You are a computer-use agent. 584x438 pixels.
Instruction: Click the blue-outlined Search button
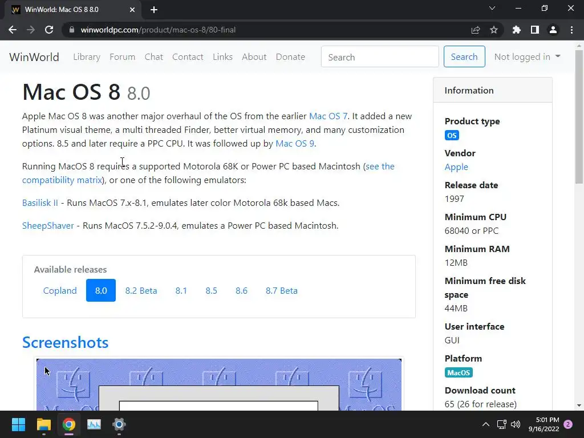click(x=464, y=56)
